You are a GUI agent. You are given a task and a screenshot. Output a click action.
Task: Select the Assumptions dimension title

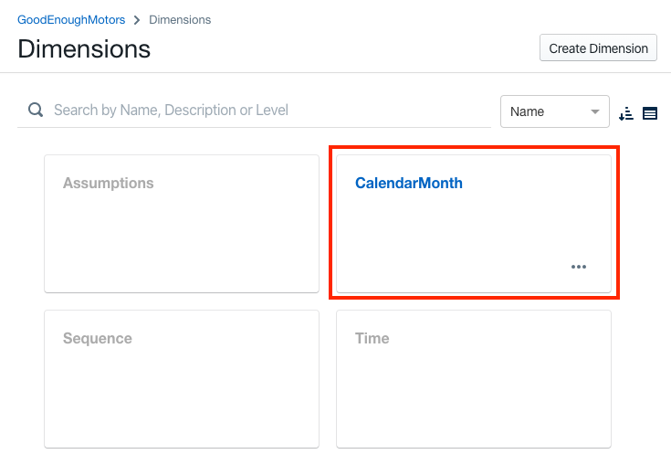coord(108,183)
